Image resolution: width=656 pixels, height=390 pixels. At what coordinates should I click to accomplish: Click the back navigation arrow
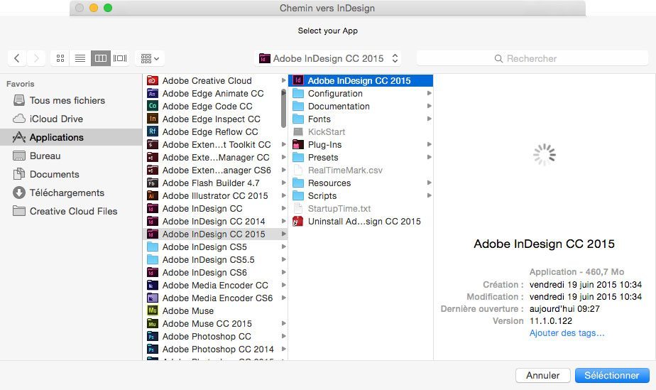point(17,58)
